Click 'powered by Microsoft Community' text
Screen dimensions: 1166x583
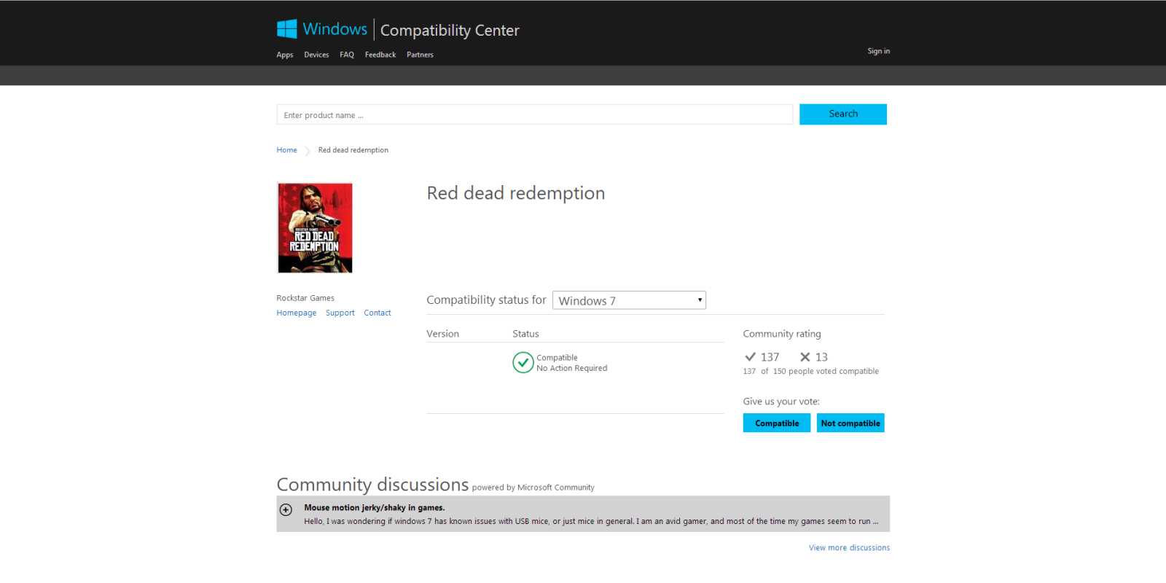tap(533, 488)
